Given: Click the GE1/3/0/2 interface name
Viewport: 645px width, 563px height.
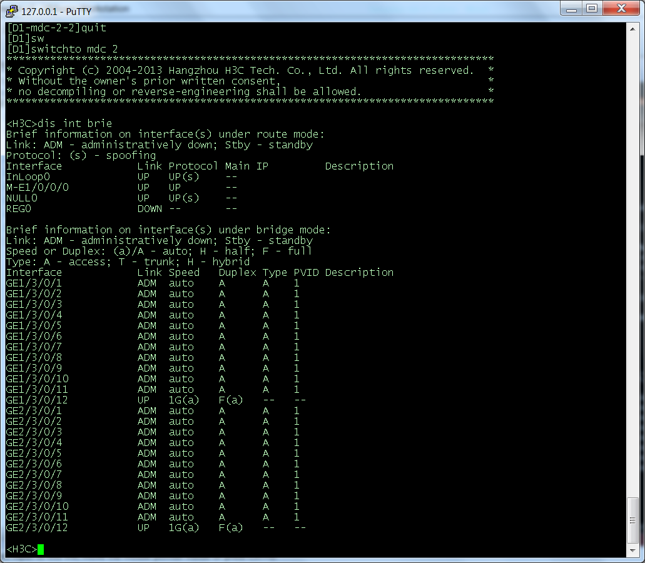Looking at the screenshot, I should coord(34,294).
